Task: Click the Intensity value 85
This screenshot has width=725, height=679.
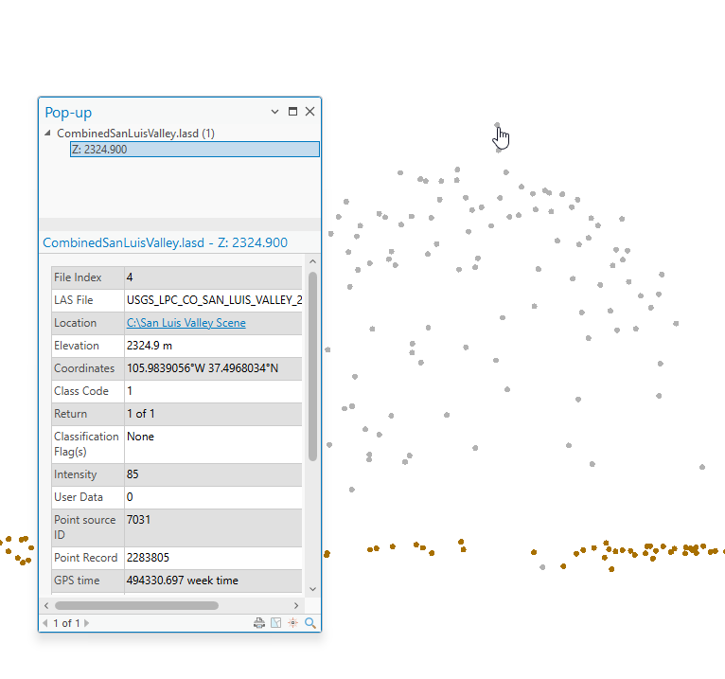Action: click(133, 474)
